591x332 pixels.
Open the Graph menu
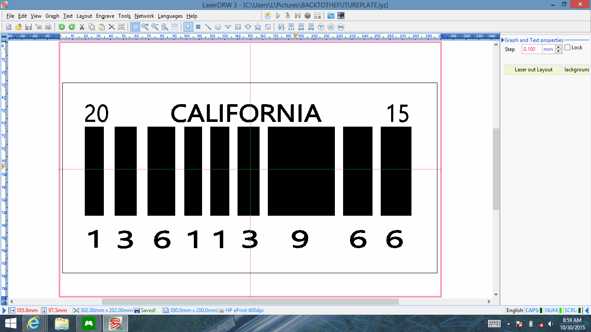coord(52,16)
